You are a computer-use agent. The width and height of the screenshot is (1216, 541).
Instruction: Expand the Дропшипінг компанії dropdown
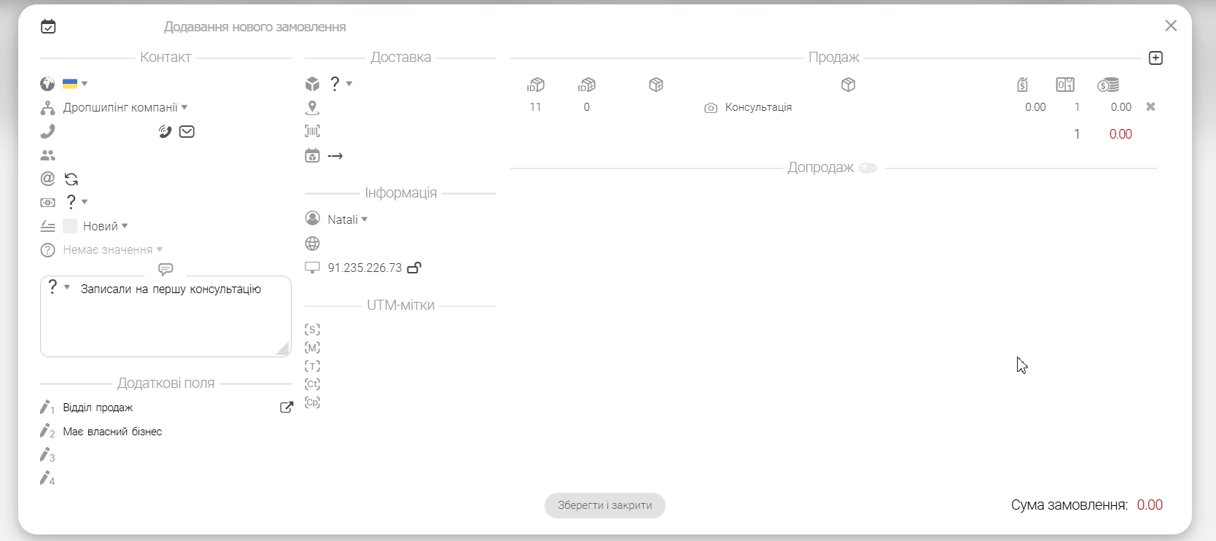pyautogui.click(x=125, y=108)
